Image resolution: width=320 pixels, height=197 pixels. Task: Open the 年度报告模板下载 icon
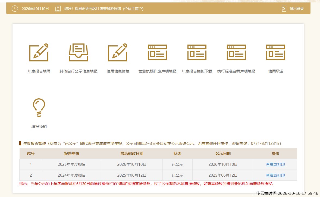coord(197,52)
